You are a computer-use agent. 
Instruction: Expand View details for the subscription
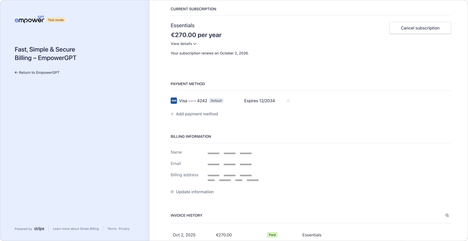pyautogui.click(x=183, y=44)
